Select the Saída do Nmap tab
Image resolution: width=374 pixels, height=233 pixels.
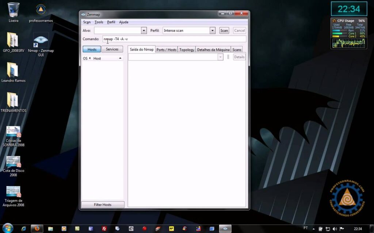tap(142, 49)
